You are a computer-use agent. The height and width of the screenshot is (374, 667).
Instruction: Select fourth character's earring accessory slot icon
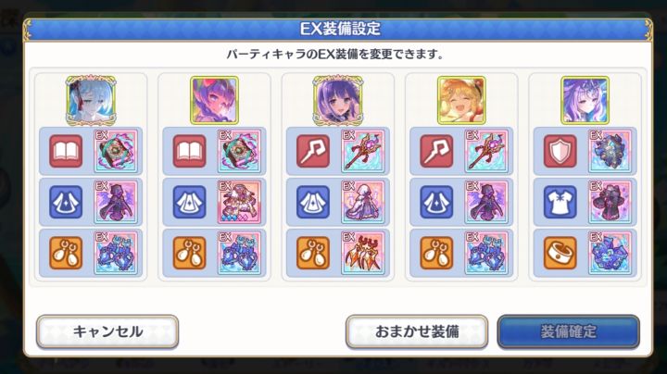[437, 253]
